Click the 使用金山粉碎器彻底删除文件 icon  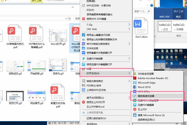(x=84, y=39)
